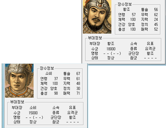Click 황조's 지력 value 24

click(x=156, y=19)
